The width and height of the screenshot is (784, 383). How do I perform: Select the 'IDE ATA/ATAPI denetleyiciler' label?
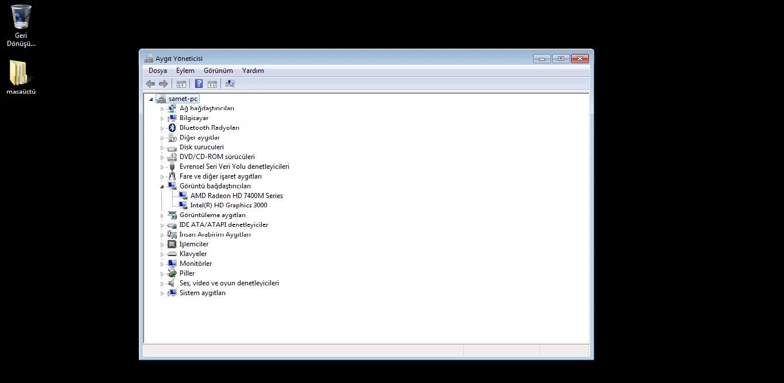[224, 225]
